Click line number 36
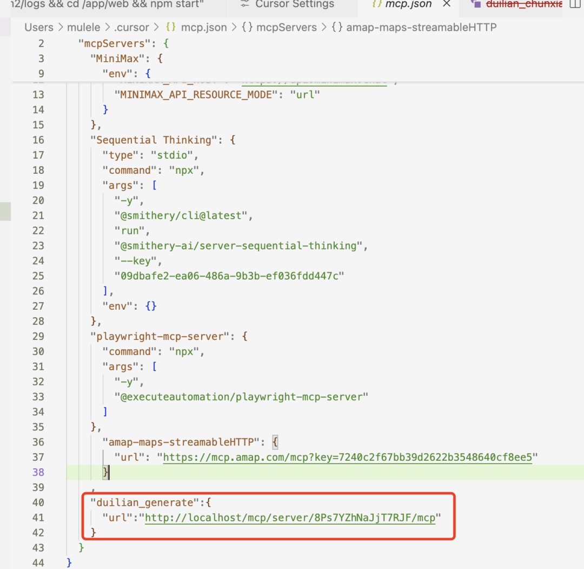Viewport: 584px width, 569px height. click(x=38, y=442)
